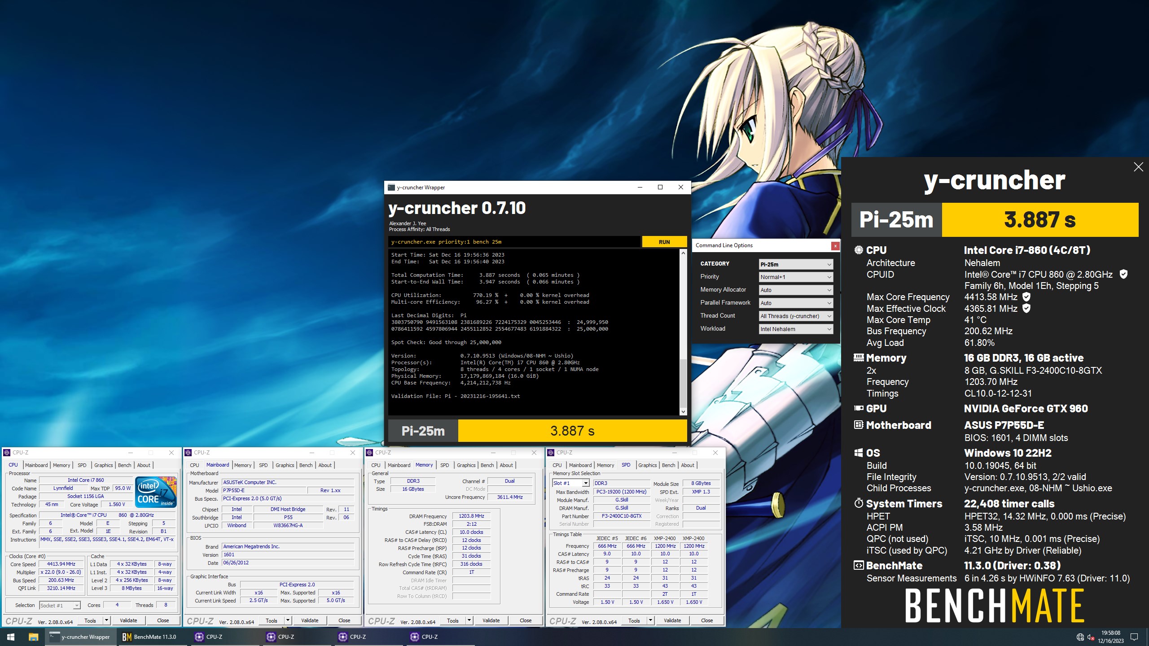Click Close button in the third CPU-Z window
The image size is (1149, 646).
[x=526, y=620]
